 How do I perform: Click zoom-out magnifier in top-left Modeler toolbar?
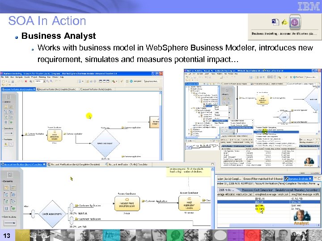tap(51, 81)
